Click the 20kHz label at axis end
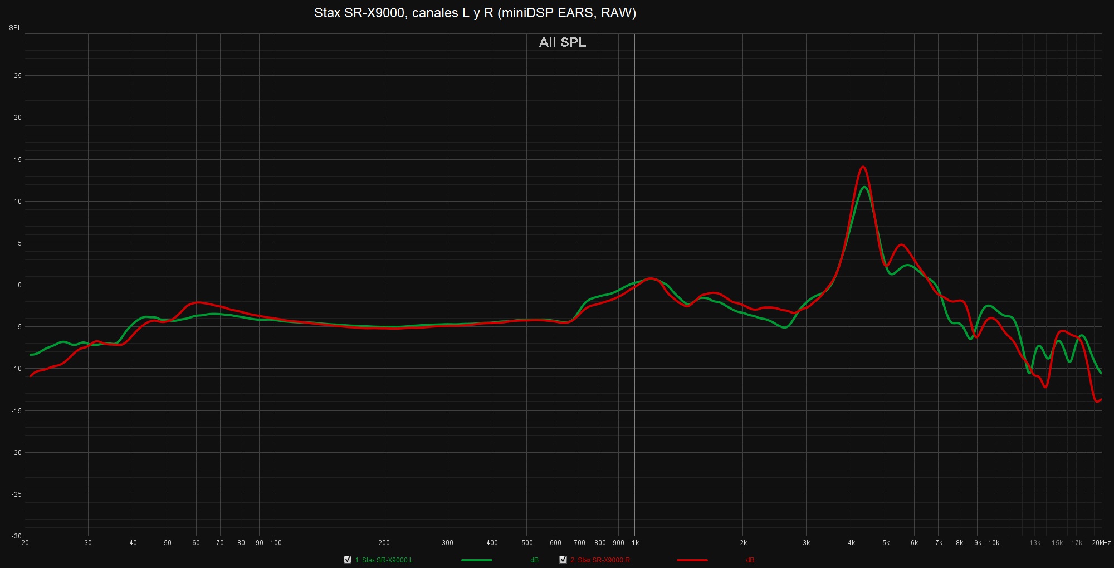Screen dimensions: 1114x568 pos(1101,543)
